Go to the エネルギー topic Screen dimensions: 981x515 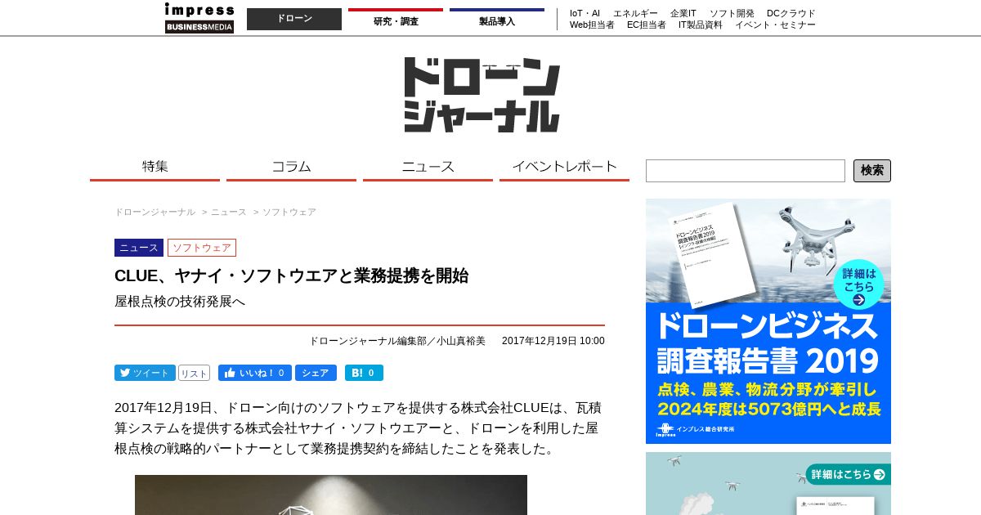click(635, 13)
